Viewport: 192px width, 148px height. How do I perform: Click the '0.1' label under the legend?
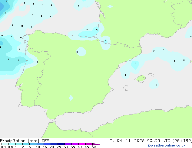pos(3,147)
